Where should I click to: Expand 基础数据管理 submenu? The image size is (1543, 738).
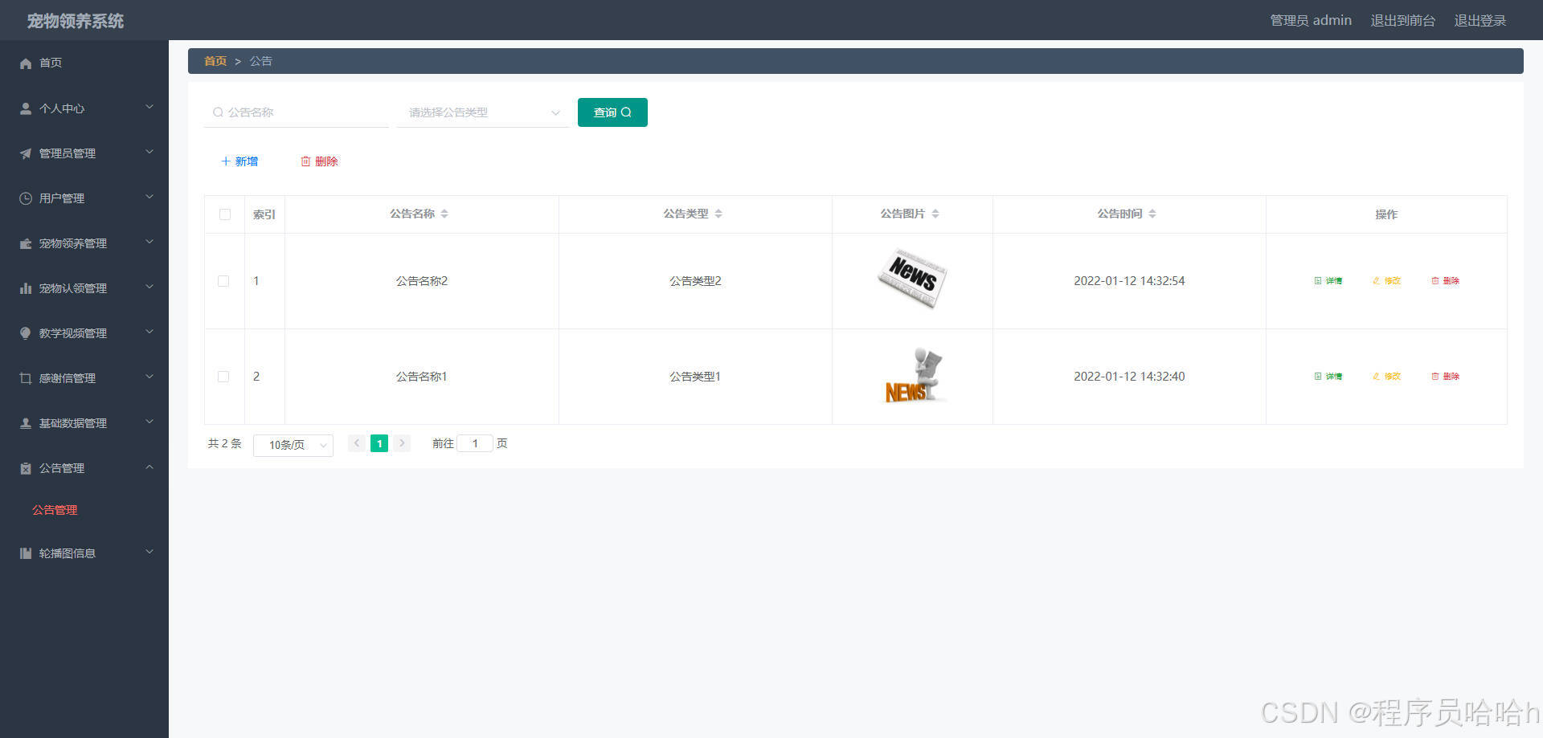point(149,422)
